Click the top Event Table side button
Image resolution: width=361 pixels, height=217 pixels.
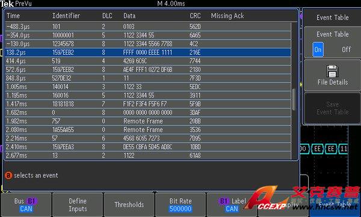(333, 17)
